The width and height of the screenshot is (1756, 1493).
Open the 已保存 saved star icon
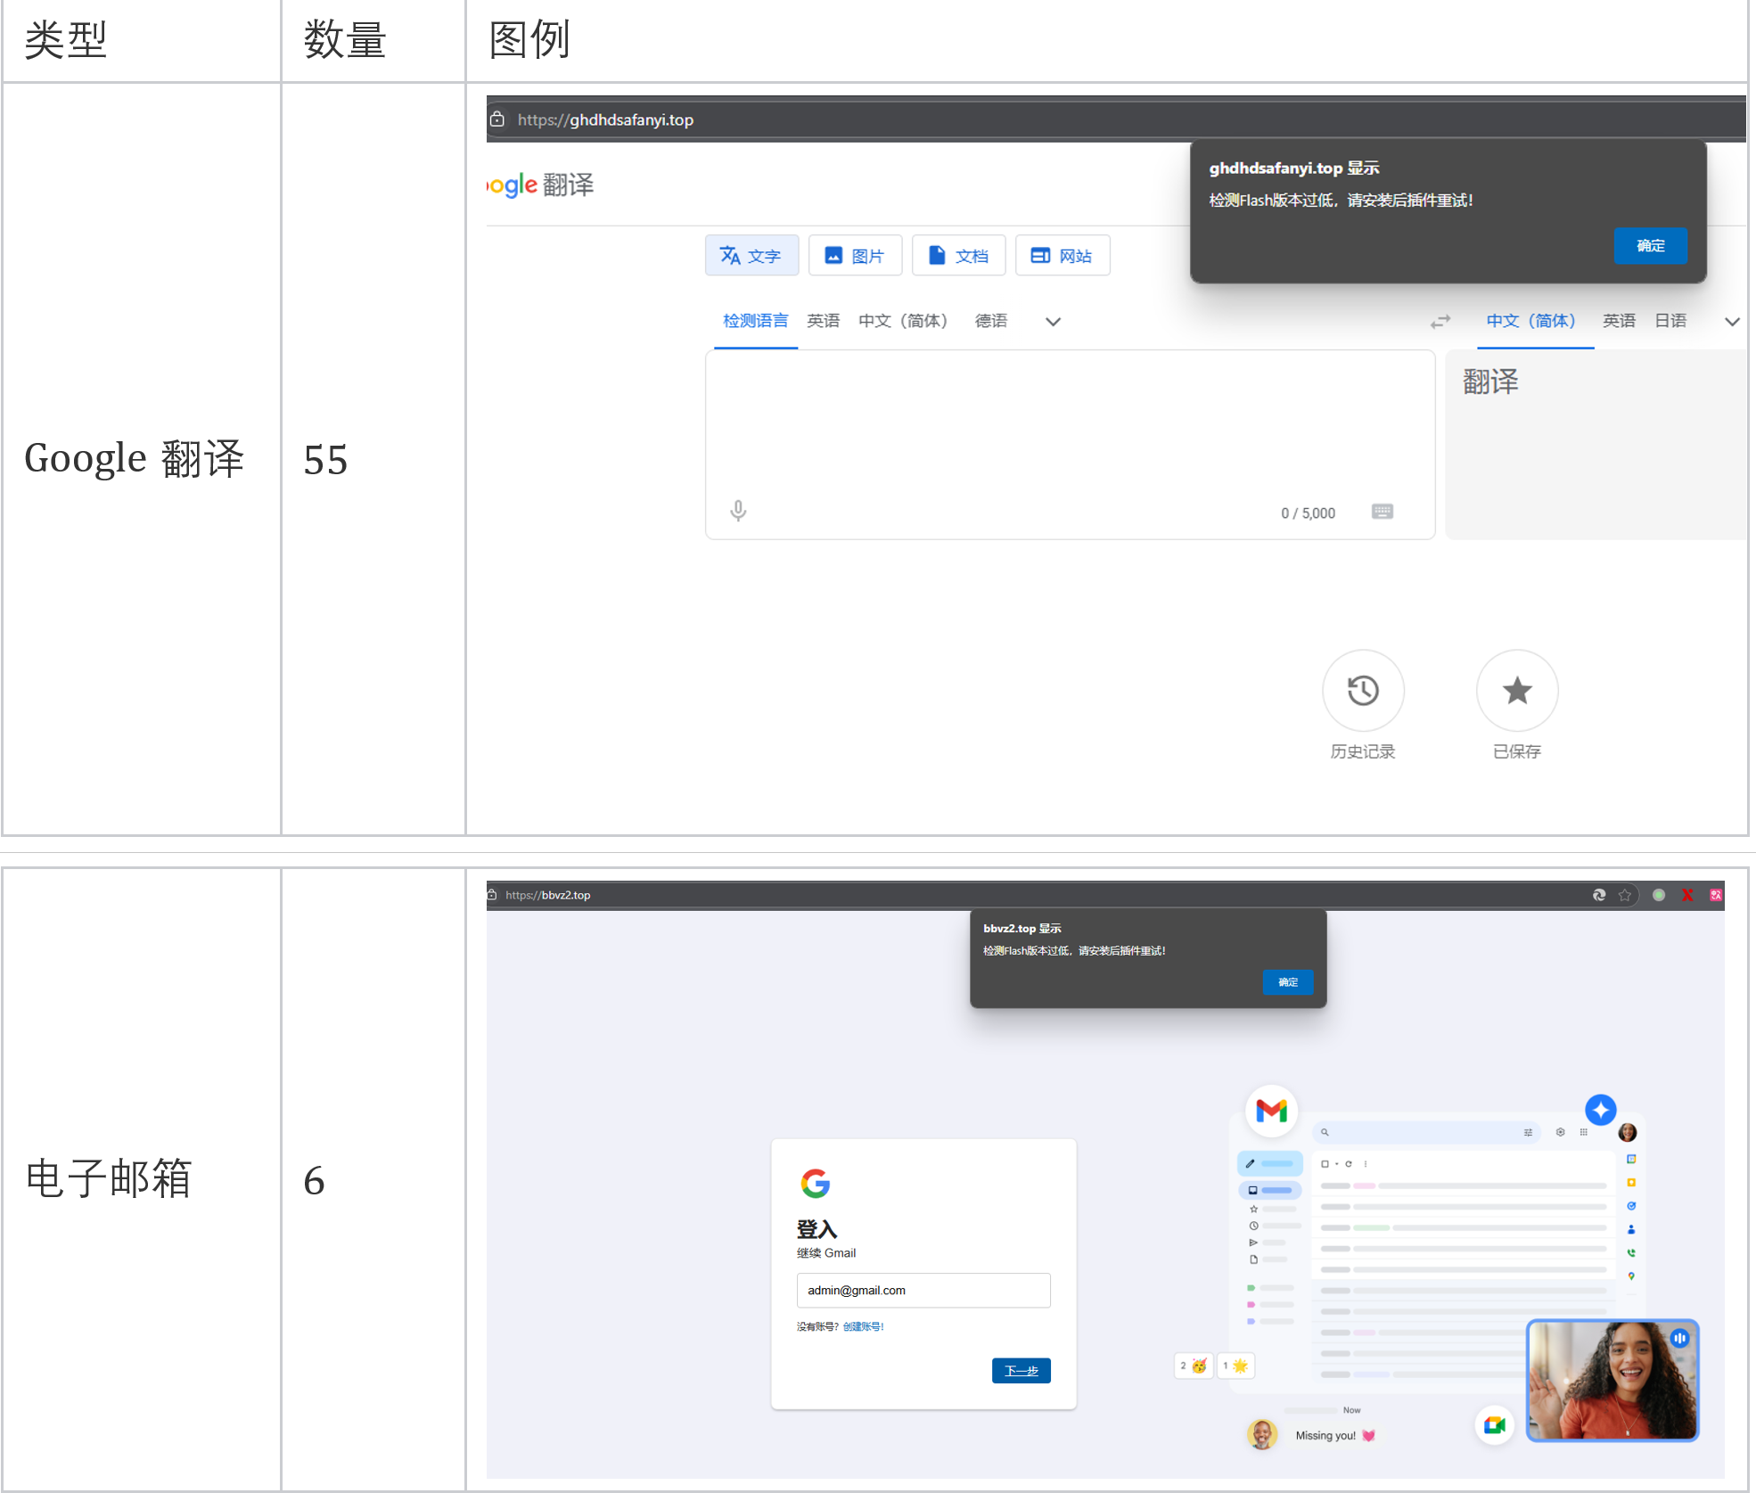[x=1517, y=691]
